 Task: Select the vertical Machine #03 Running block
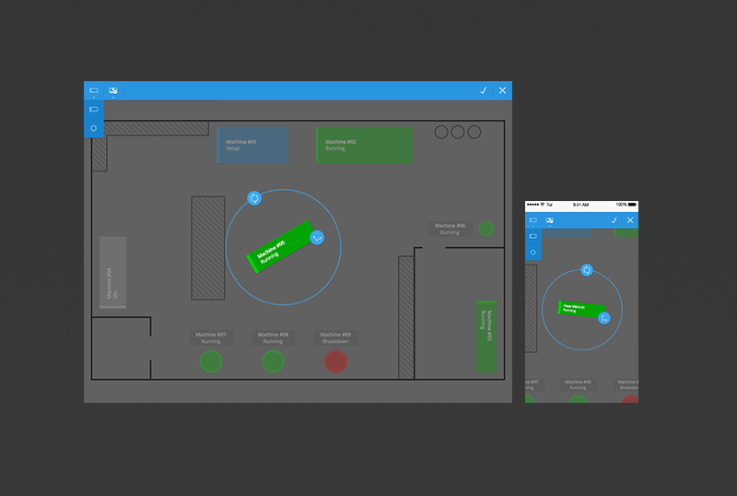click(486, 337)
